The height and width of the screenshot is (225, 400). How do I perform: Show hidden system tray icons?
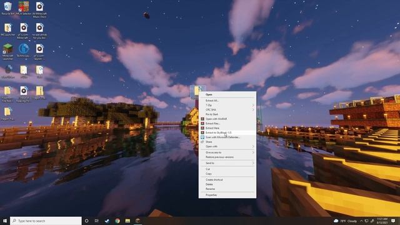361,221
